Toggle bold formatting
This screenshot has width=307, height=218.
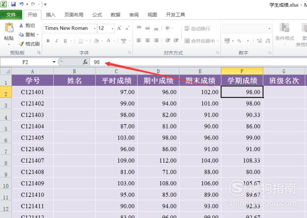48,41
